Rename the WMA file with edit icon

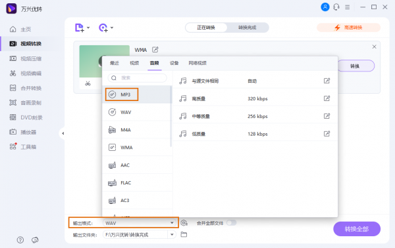(155, 50)
